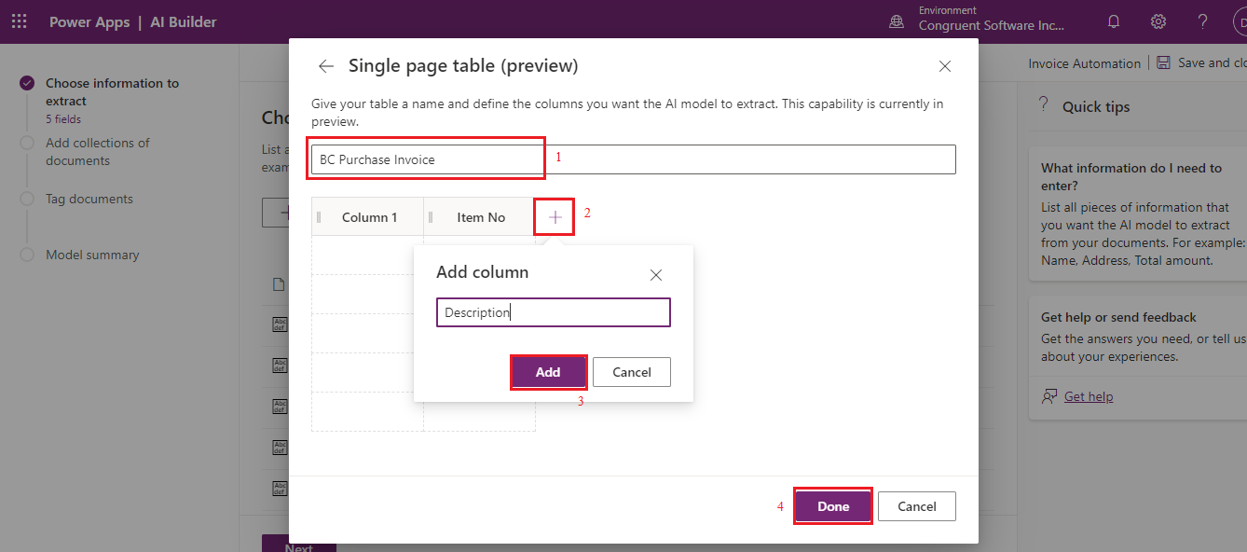Click the Add button in popup
The height and width of the screenshot is (552, 1247).
point(548,372)
